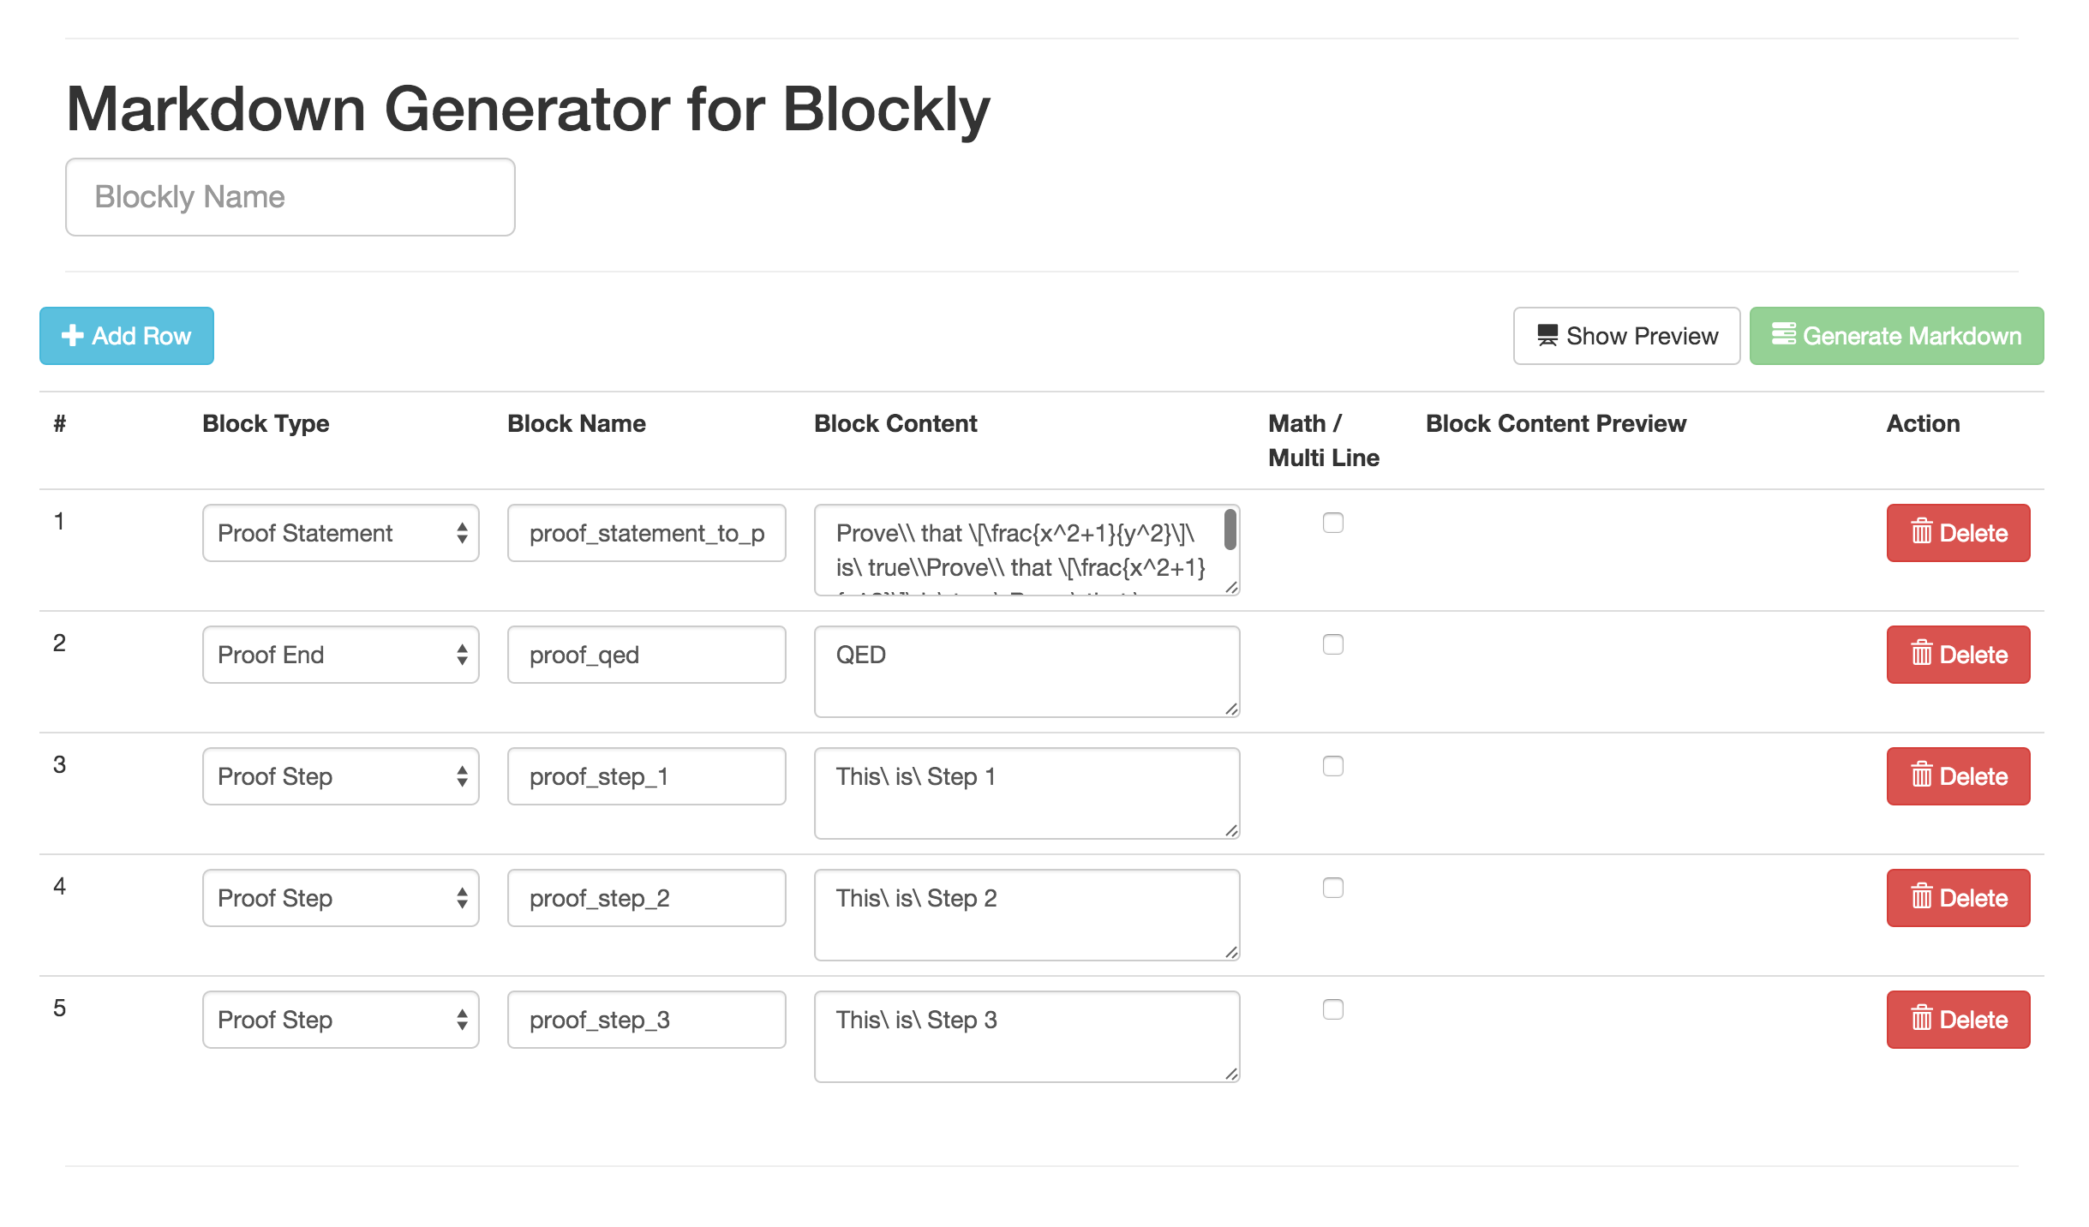The height and width of the screenshot is (1227, 2089).
Task: Click the QED block content textarea
Action: pyautogui.click(x=1026, y=671)
